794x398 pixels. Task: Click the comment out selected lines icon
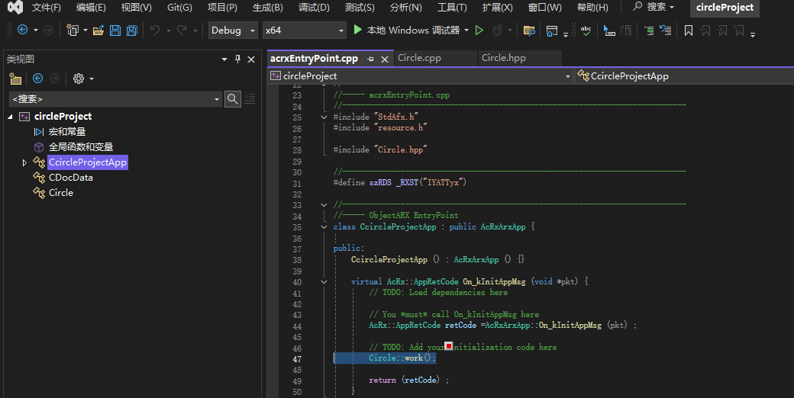click(648, 30)
